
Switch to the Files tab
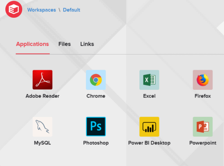(x=64, y=44)
